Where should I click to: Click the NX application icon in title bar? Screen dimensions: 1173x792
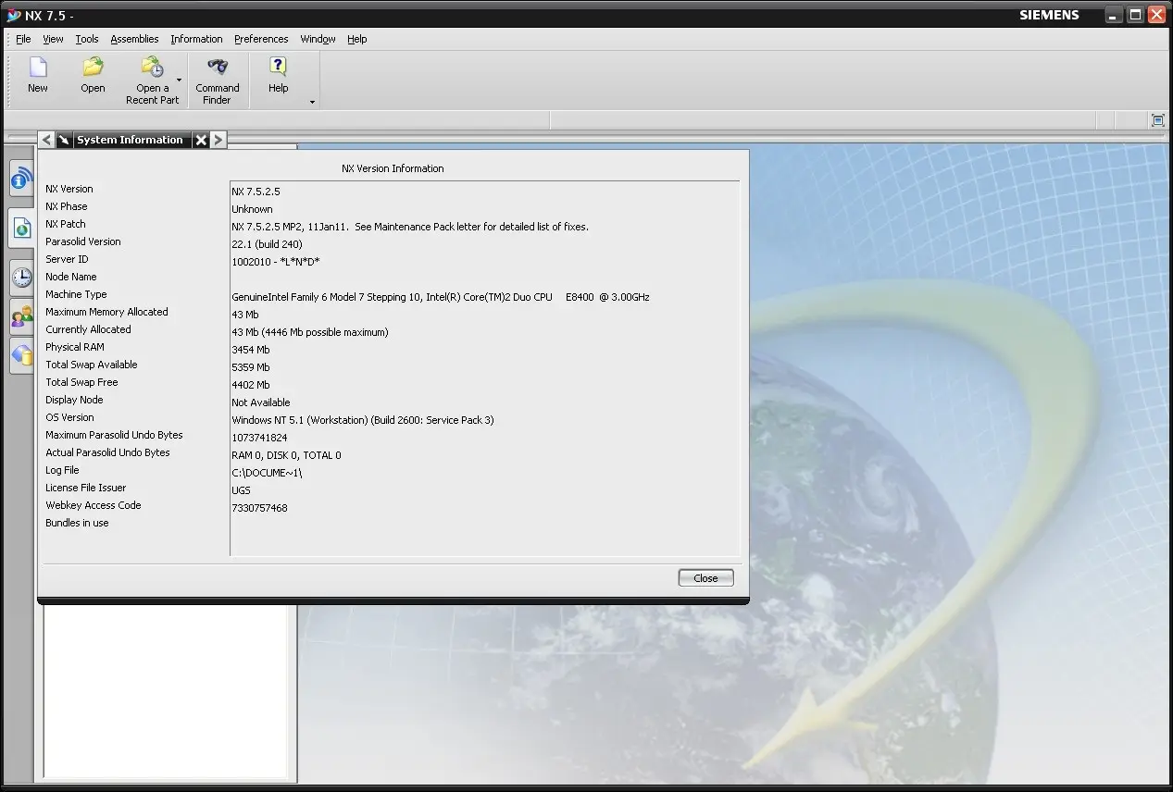point(13,15)
